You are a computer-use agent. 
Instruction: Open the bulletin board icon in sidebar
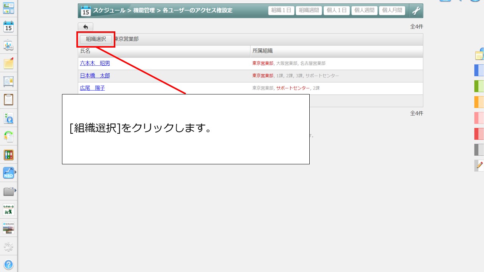tap(8, 81)
